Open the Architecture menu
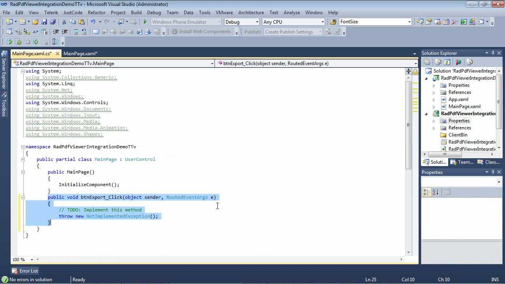Image resolution: width=505 pixels, height=284 pixels. point(251,12)
